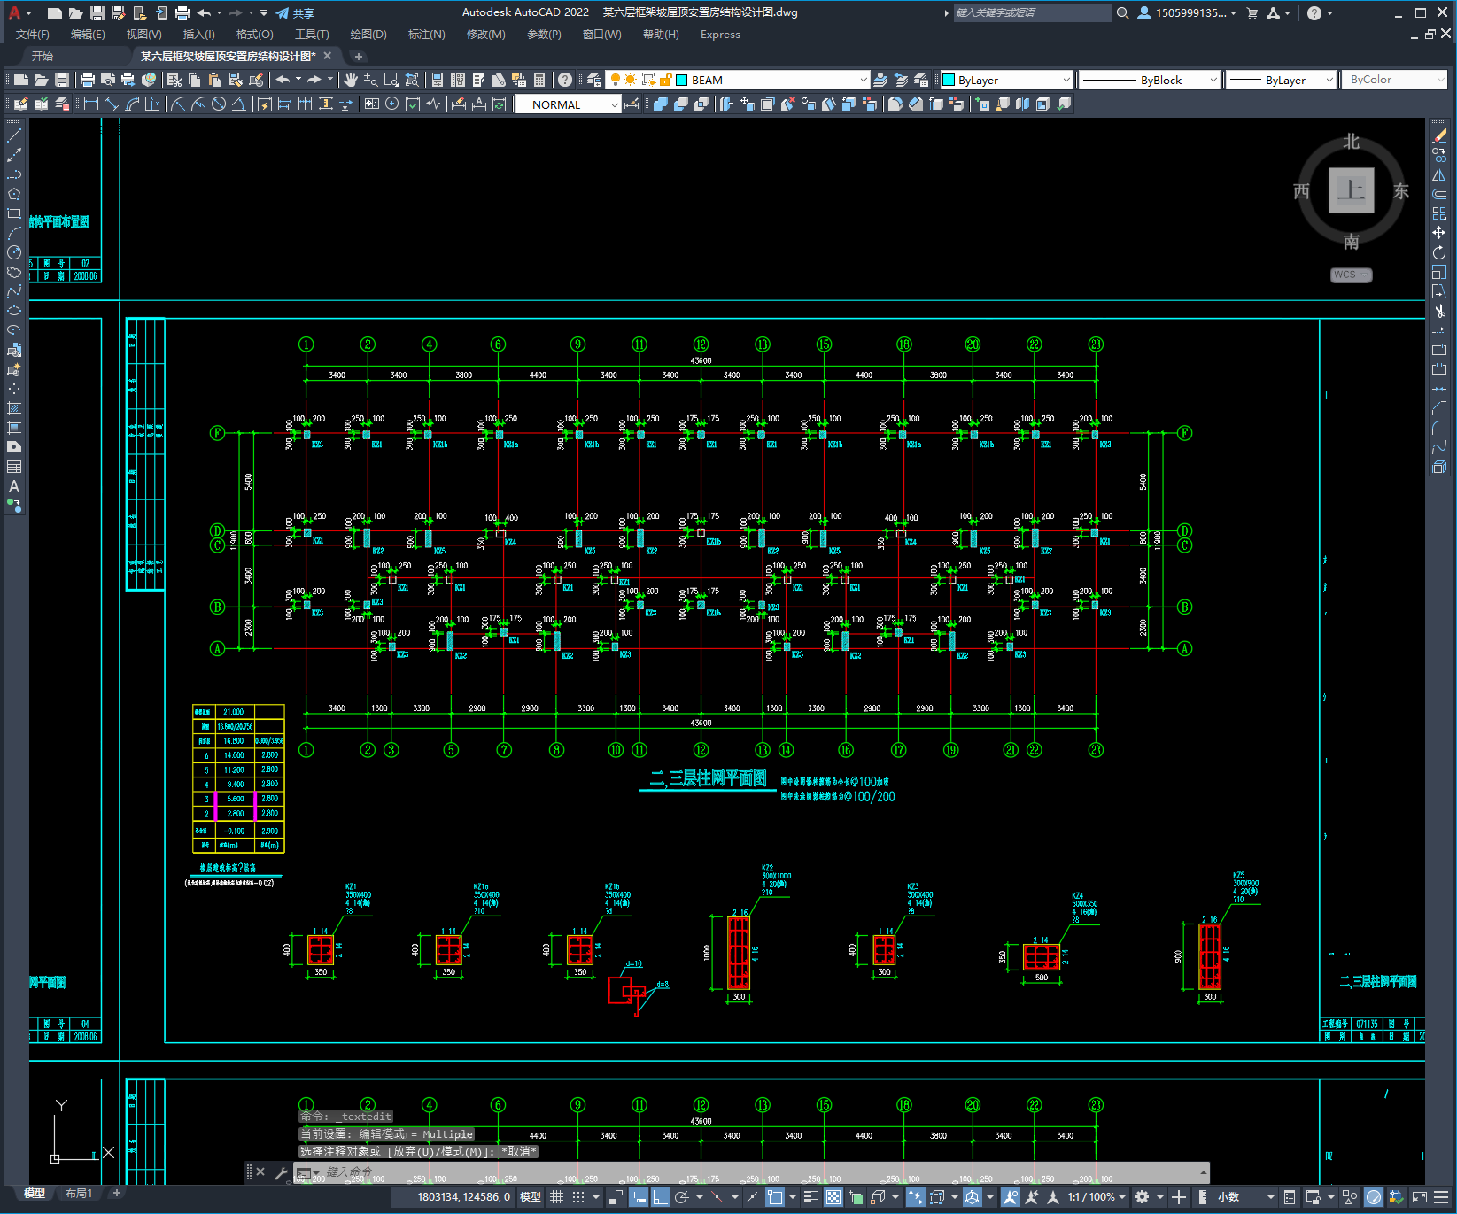Screen dimensions: 1457x1214
Task: Toggle Ortho mode in status bar
Action: click(x=661, y=1197)
